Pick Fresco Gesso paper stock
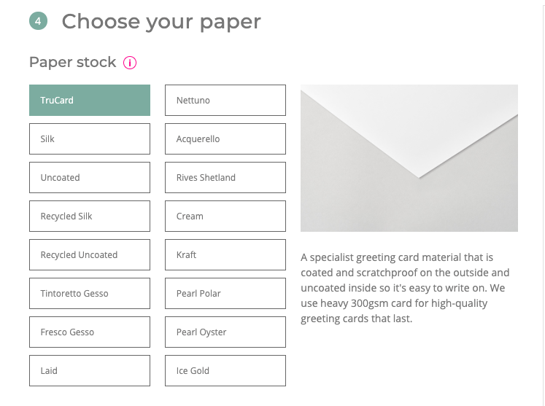The width and height of the screenshot is (545, 406). (90, 332)
